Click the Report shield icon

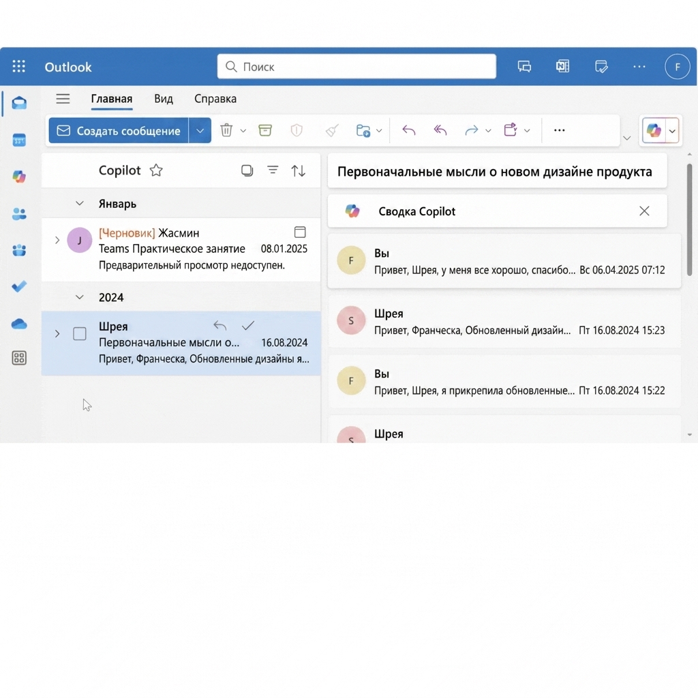pyautogui.click(x=297, y=130)
